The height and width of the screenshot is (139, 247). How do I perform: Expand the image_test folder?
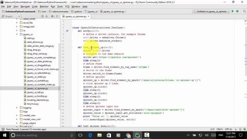17,27
